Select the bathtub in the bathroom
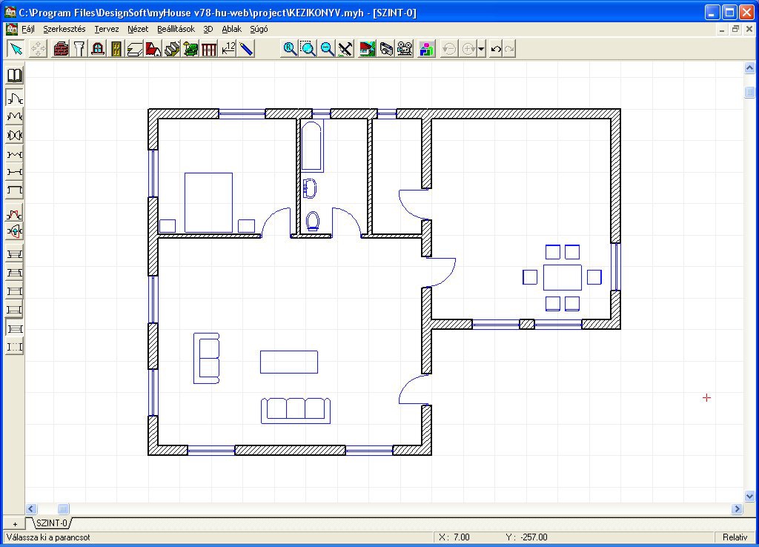Image resolution: width=759 pixels, height=547 pixels. [x=312, y=146]
